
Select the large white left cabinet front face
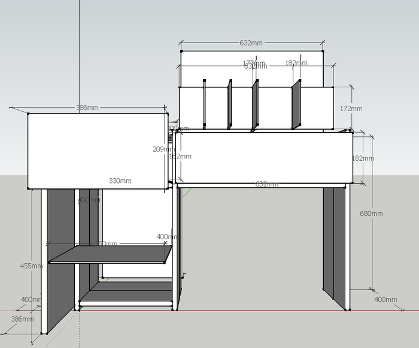tap(96, 149)
